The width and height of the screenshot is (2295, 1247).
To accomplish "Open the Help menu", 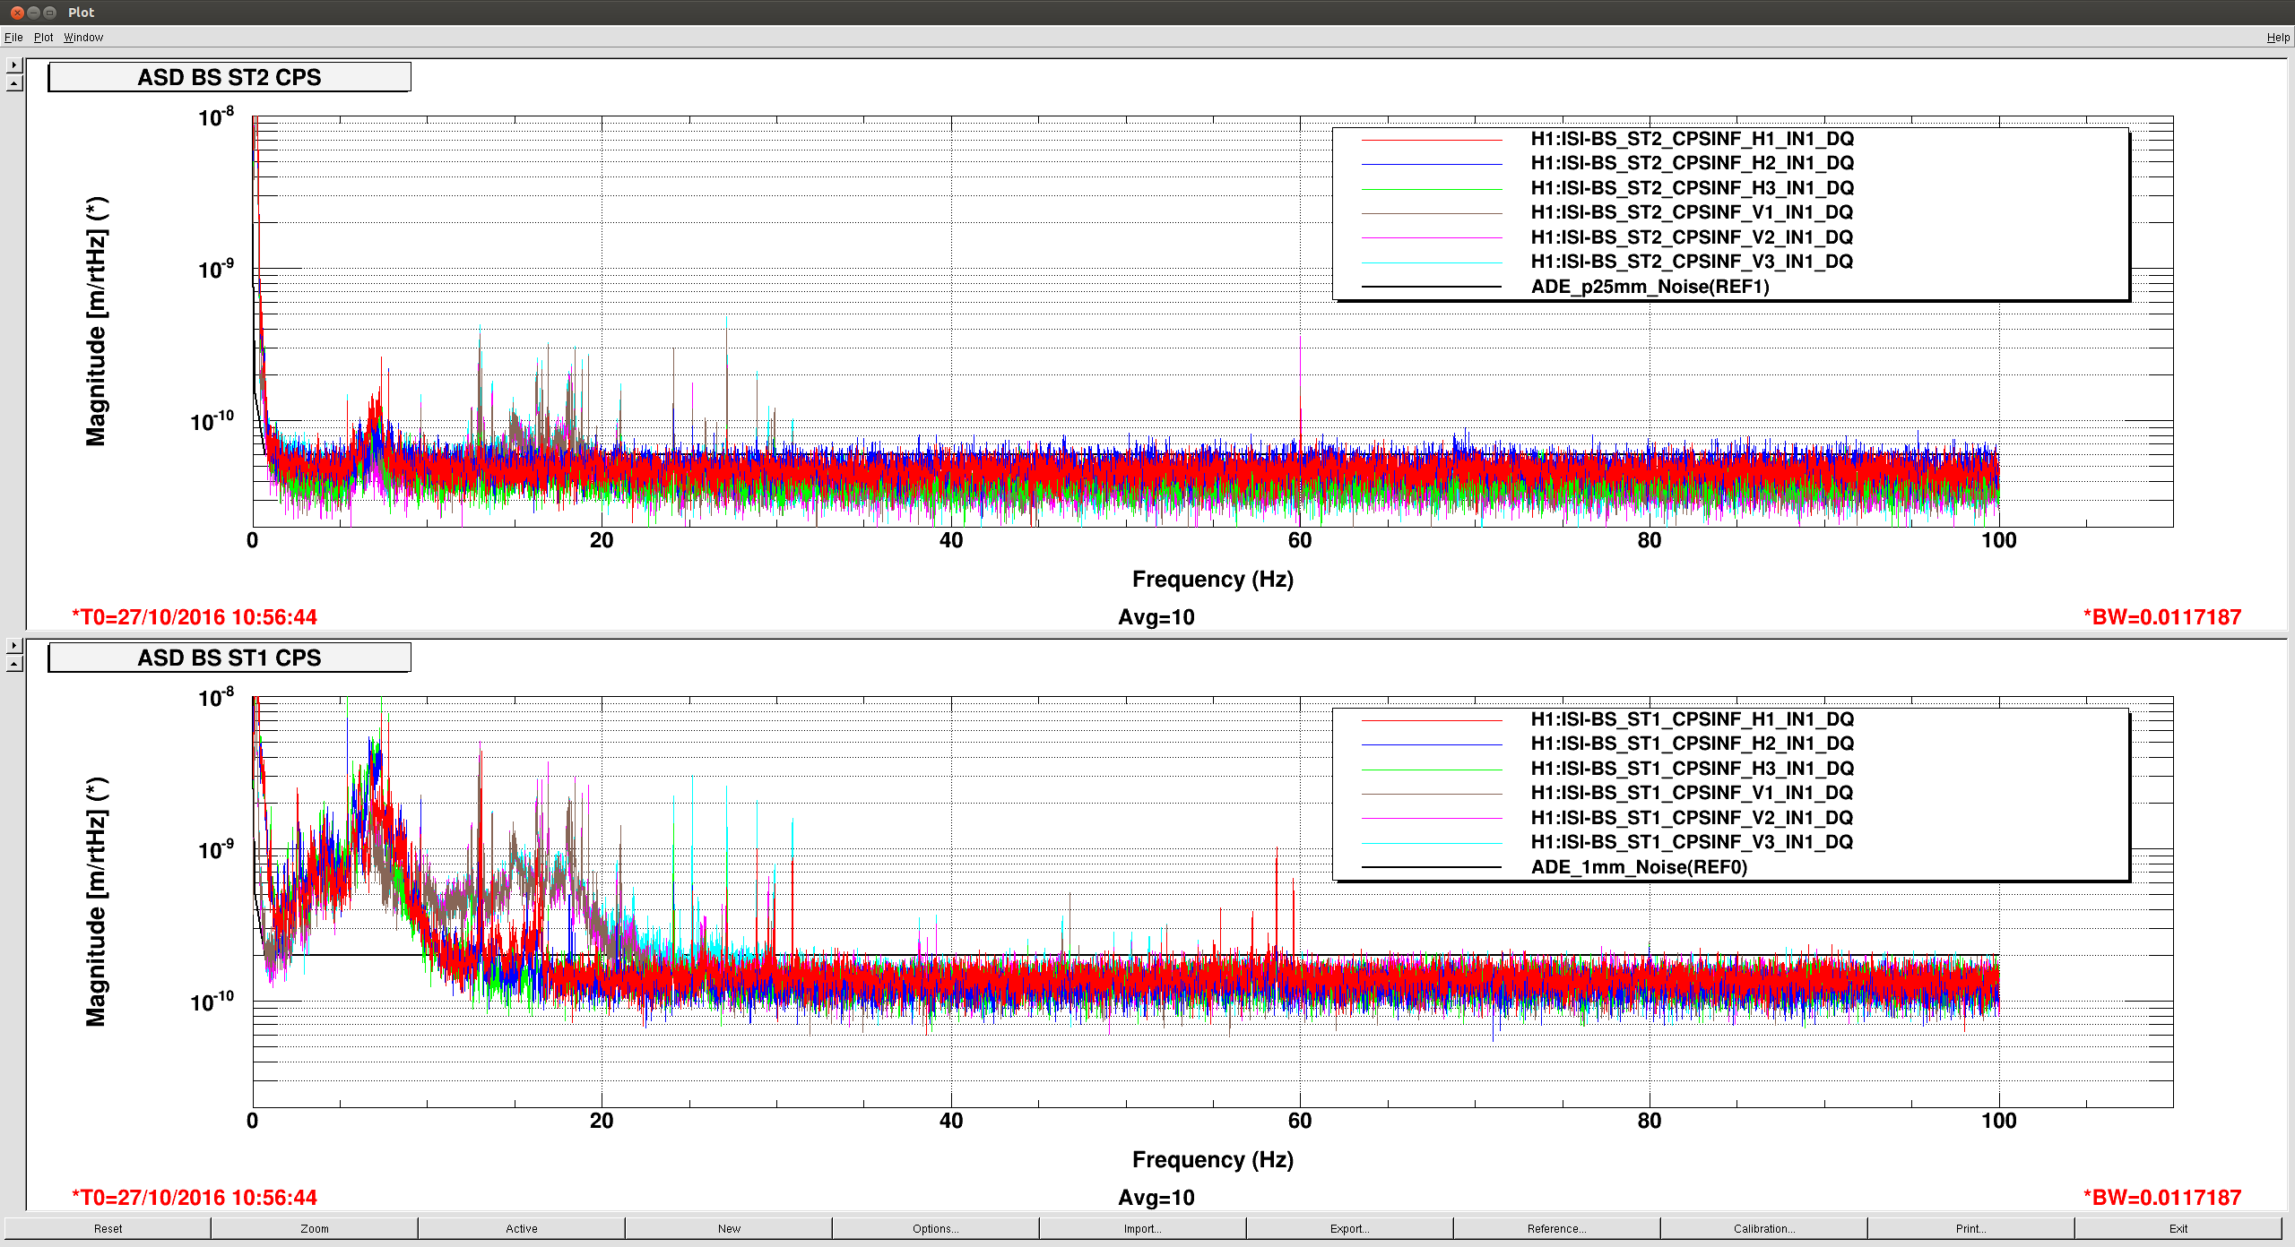I will click(x=2278, y=38).
